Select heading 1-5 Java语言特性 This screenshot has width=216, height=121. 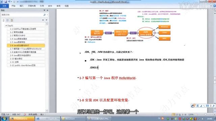(26, 42)
